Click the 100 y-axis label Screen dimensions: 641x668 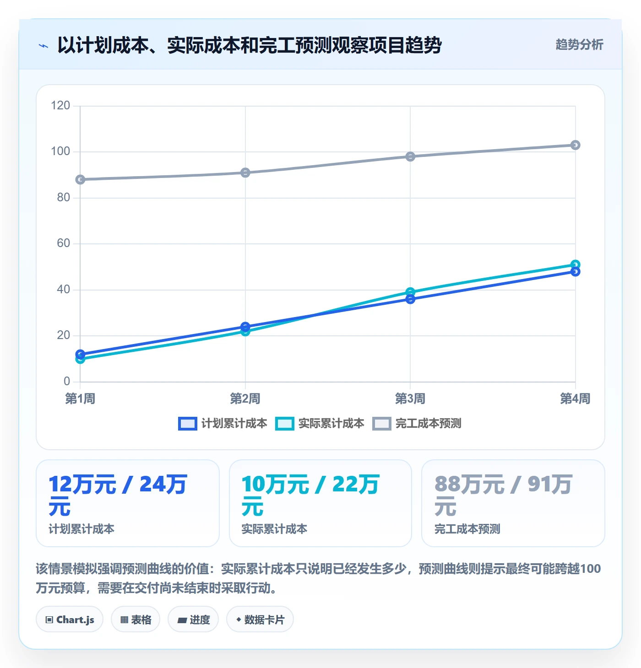coord(60,151)
